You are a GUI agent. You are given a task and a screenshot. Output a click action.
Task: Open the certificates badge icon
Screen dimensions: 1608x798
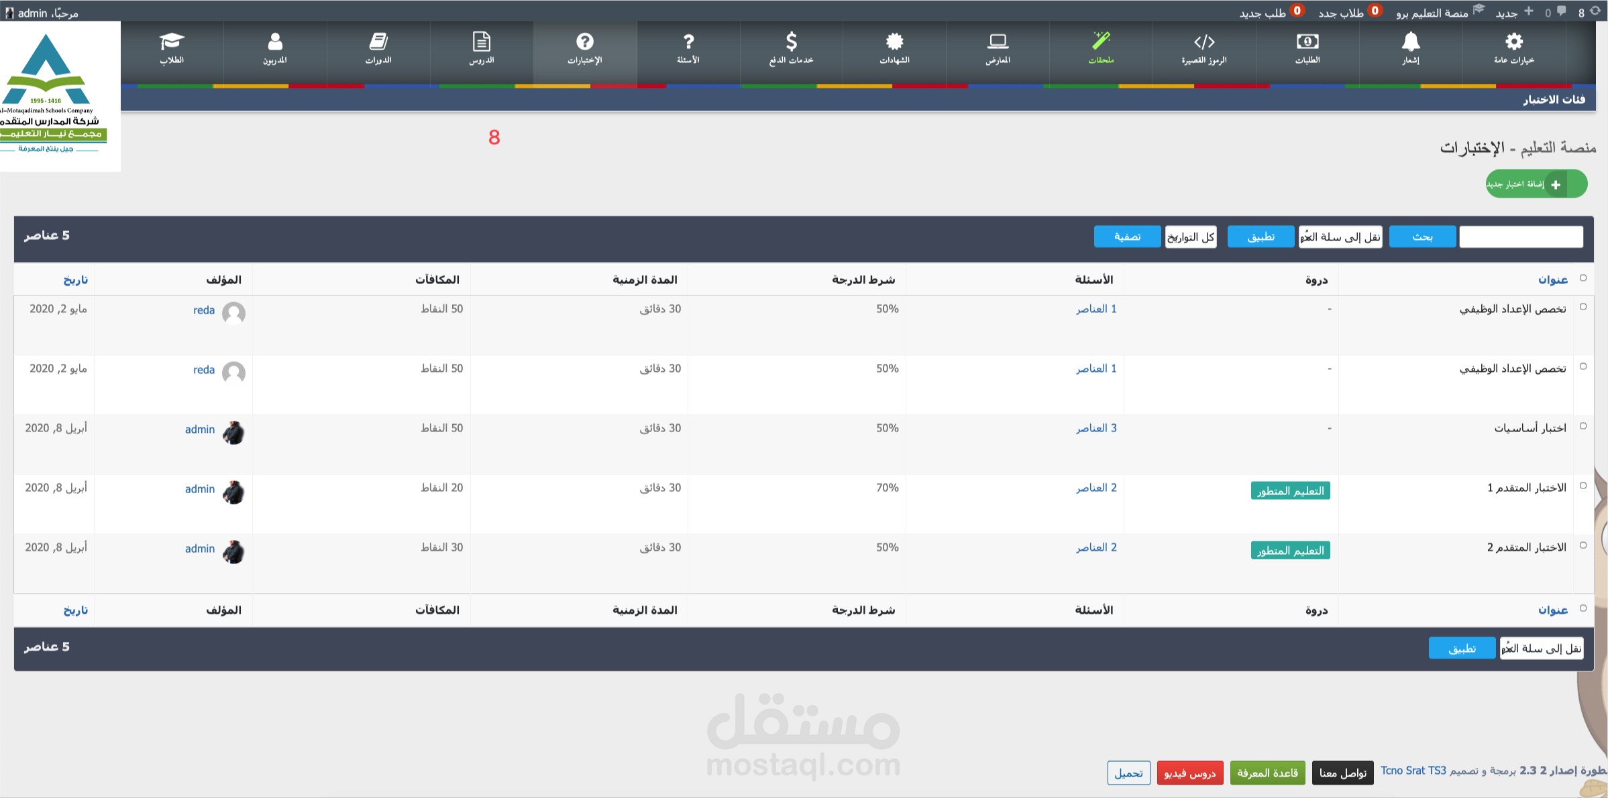[894, 42]
